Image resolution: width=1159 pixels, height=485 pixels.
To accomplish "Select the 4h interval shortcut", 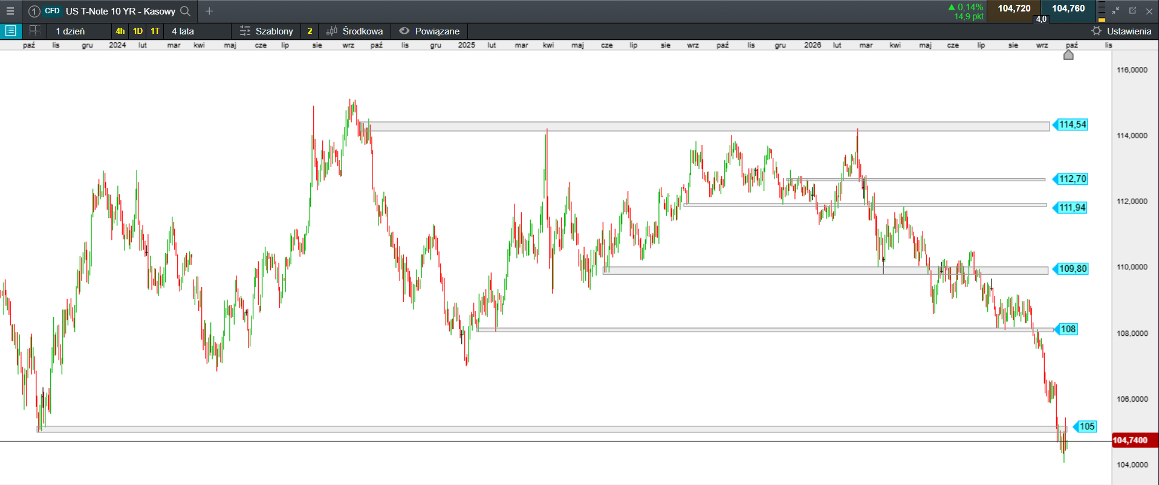I will [x=120, y=31].
